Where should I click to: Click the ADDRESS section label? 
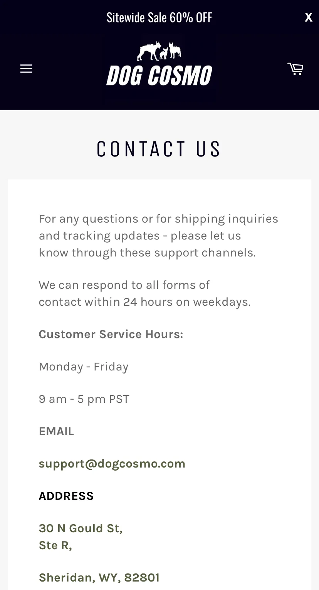[x=66, y=496]
